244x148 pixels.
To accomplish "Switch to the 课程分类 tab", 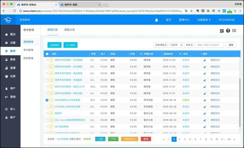I will [x=69, y=30].
